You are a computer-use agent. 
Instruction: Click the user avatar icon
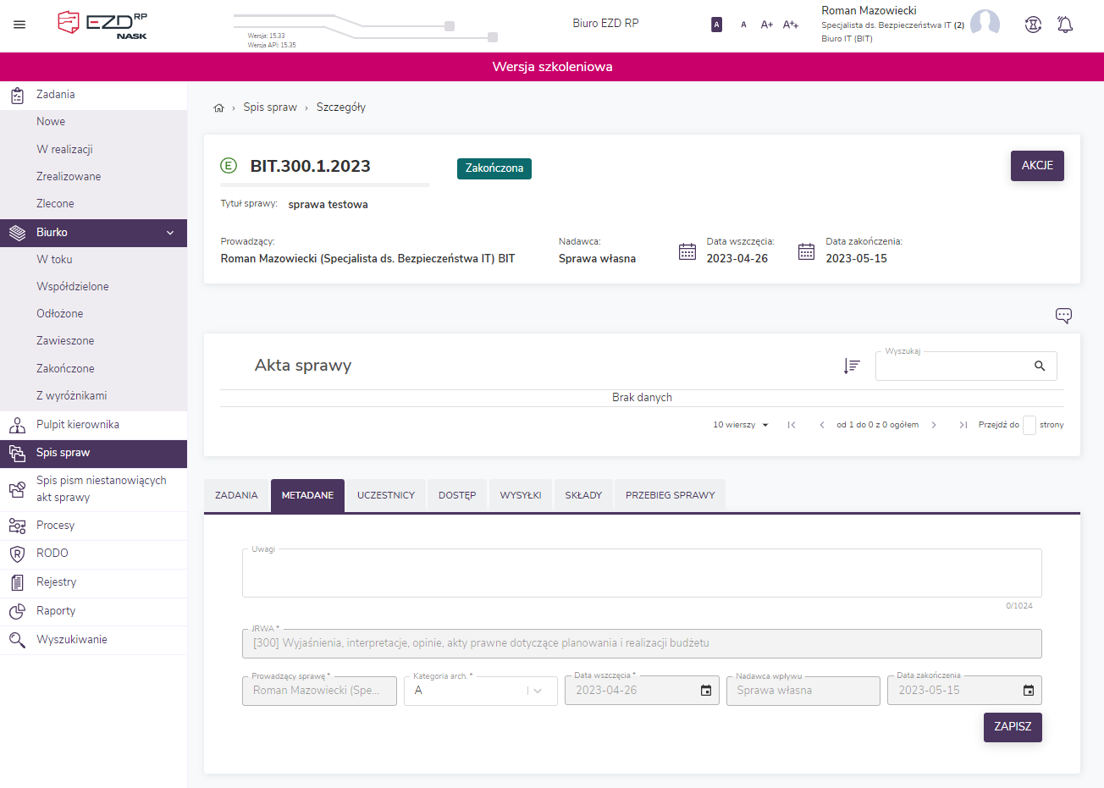coord(985,24)
